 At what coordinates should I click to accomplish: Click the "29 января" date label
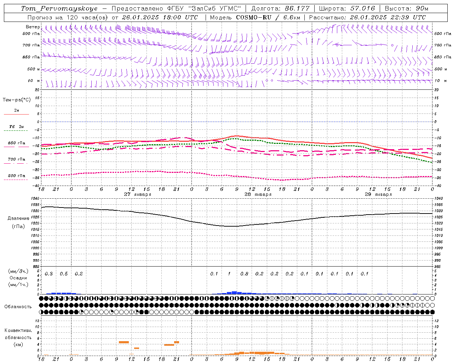378,194
